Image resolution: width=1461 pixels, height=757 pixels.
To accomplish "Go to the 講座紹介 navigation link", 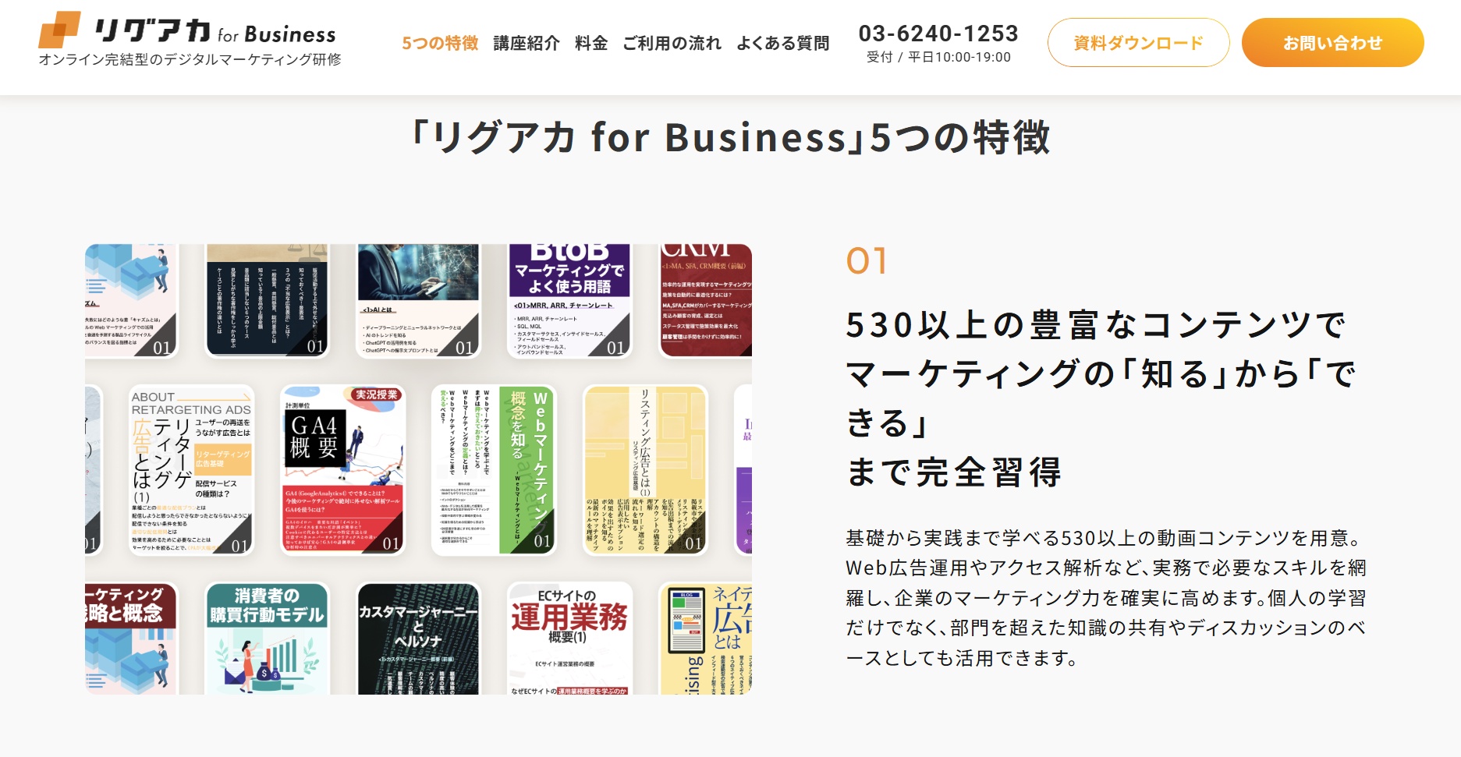I will tap(527, 43).
